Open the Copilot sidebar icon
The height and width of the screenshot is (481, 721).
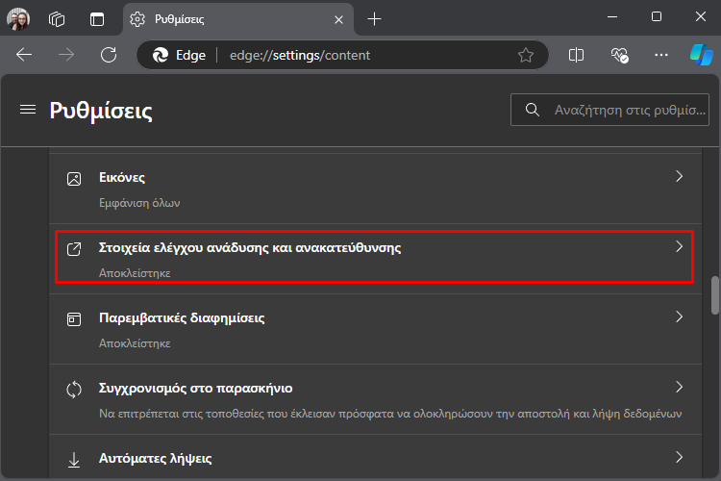[701, 55]
